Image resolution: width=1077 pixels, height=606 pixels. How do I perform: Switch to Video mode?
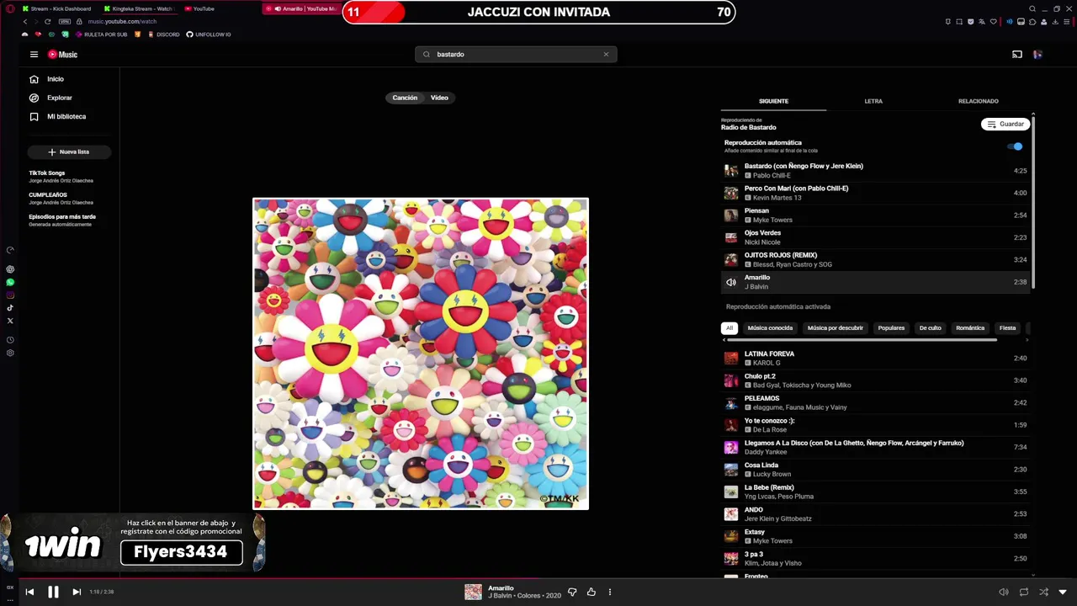click(439, 98)
